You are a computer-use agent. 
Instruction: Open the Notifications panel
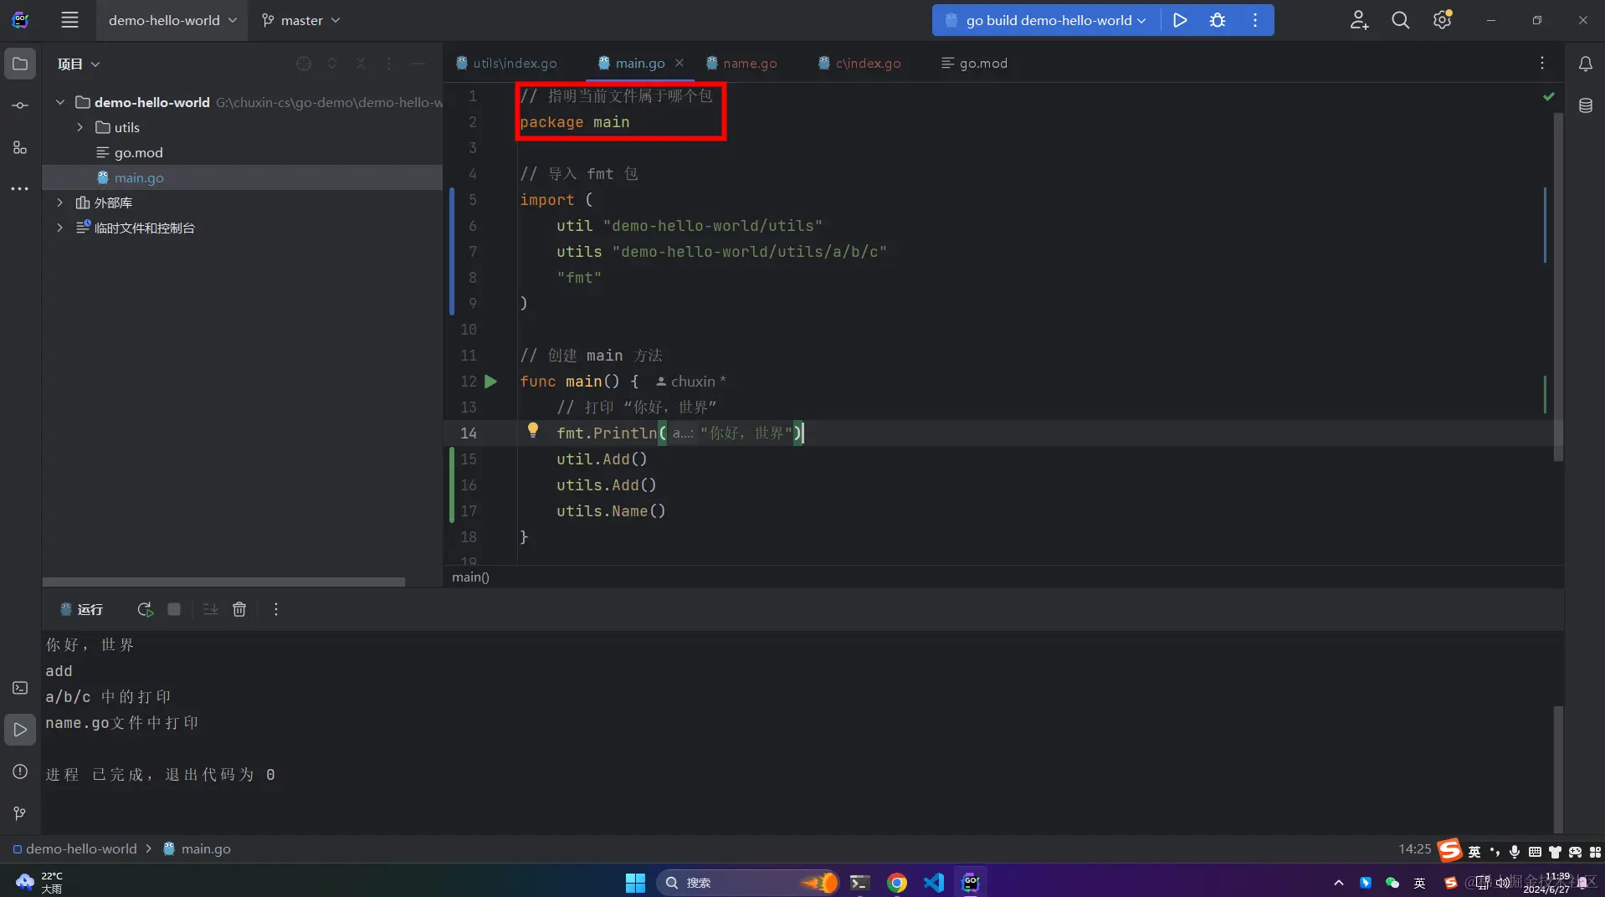pyautogui.click(x=1585, y=64)
